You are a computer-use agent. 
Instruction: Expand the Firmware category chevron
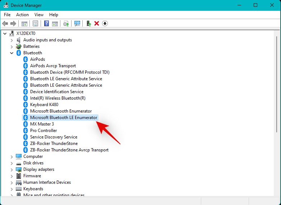coord(11,176)
